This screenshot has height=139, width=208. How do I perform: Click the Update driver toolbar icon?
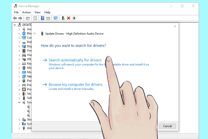[63, 18]
